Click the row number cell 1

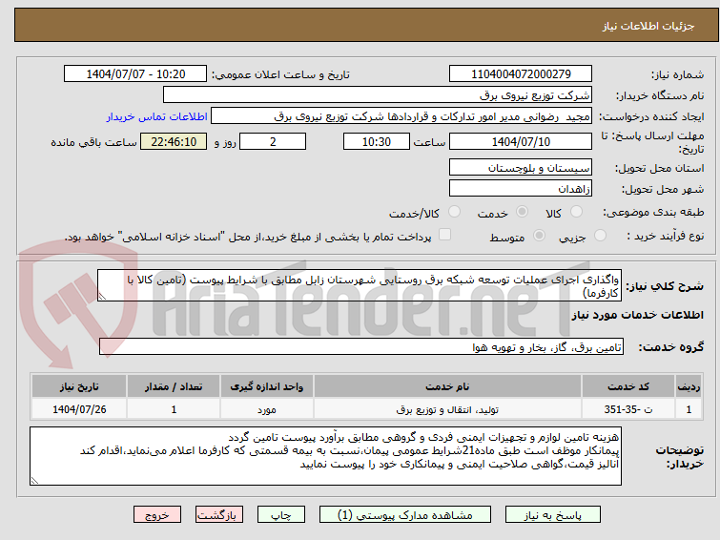click(x=689, y=409)
